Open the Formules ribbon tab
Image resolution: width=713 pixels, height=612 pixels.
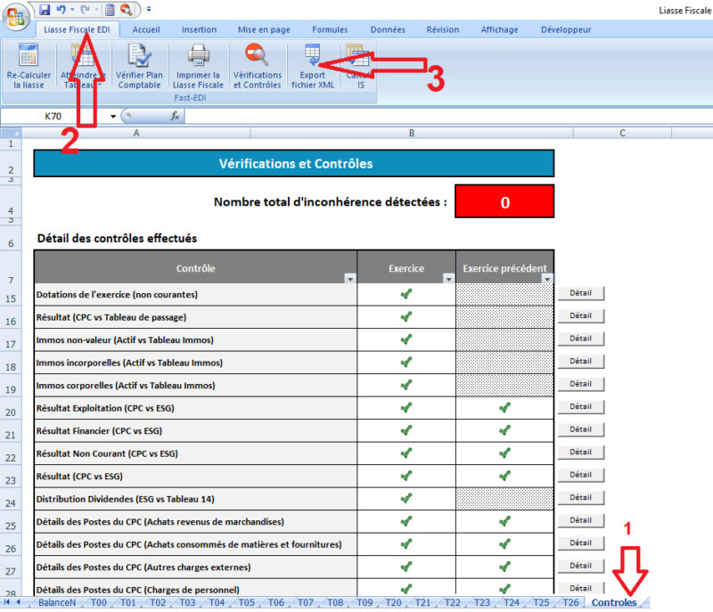click(x=330, y=29)
